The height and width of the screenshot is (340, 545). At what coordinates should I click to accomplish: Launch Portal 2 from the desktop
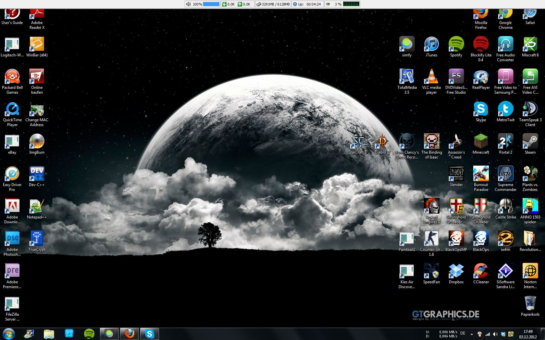click(505, 142)
